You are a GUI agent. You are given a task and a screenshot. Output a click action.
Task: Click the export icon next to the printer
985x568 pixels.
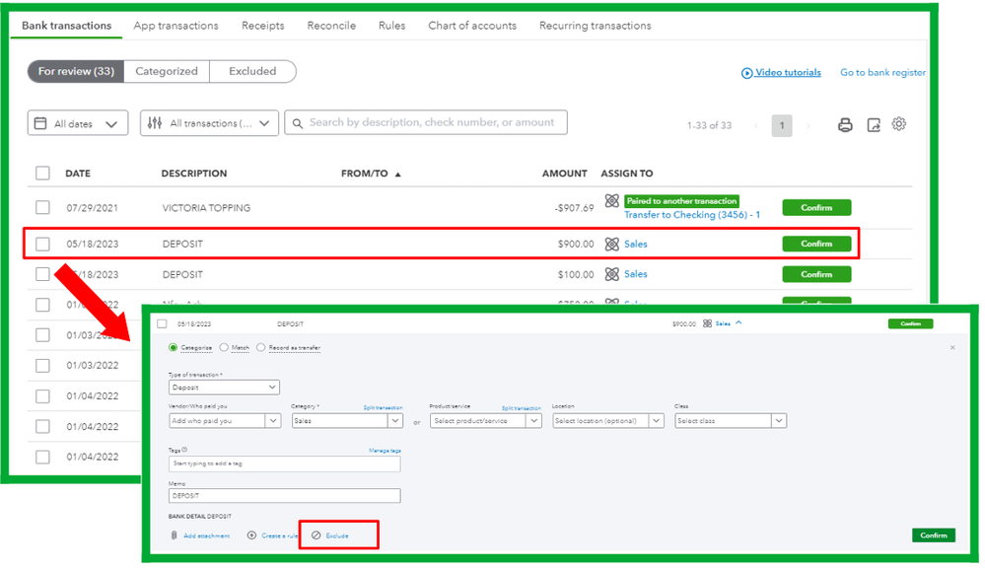tap(874, 124)
